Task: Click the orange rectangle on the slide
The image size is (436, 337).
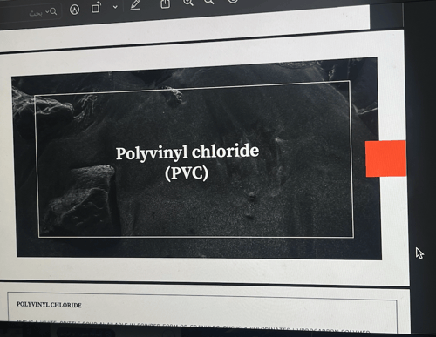Action: [385, 158]
